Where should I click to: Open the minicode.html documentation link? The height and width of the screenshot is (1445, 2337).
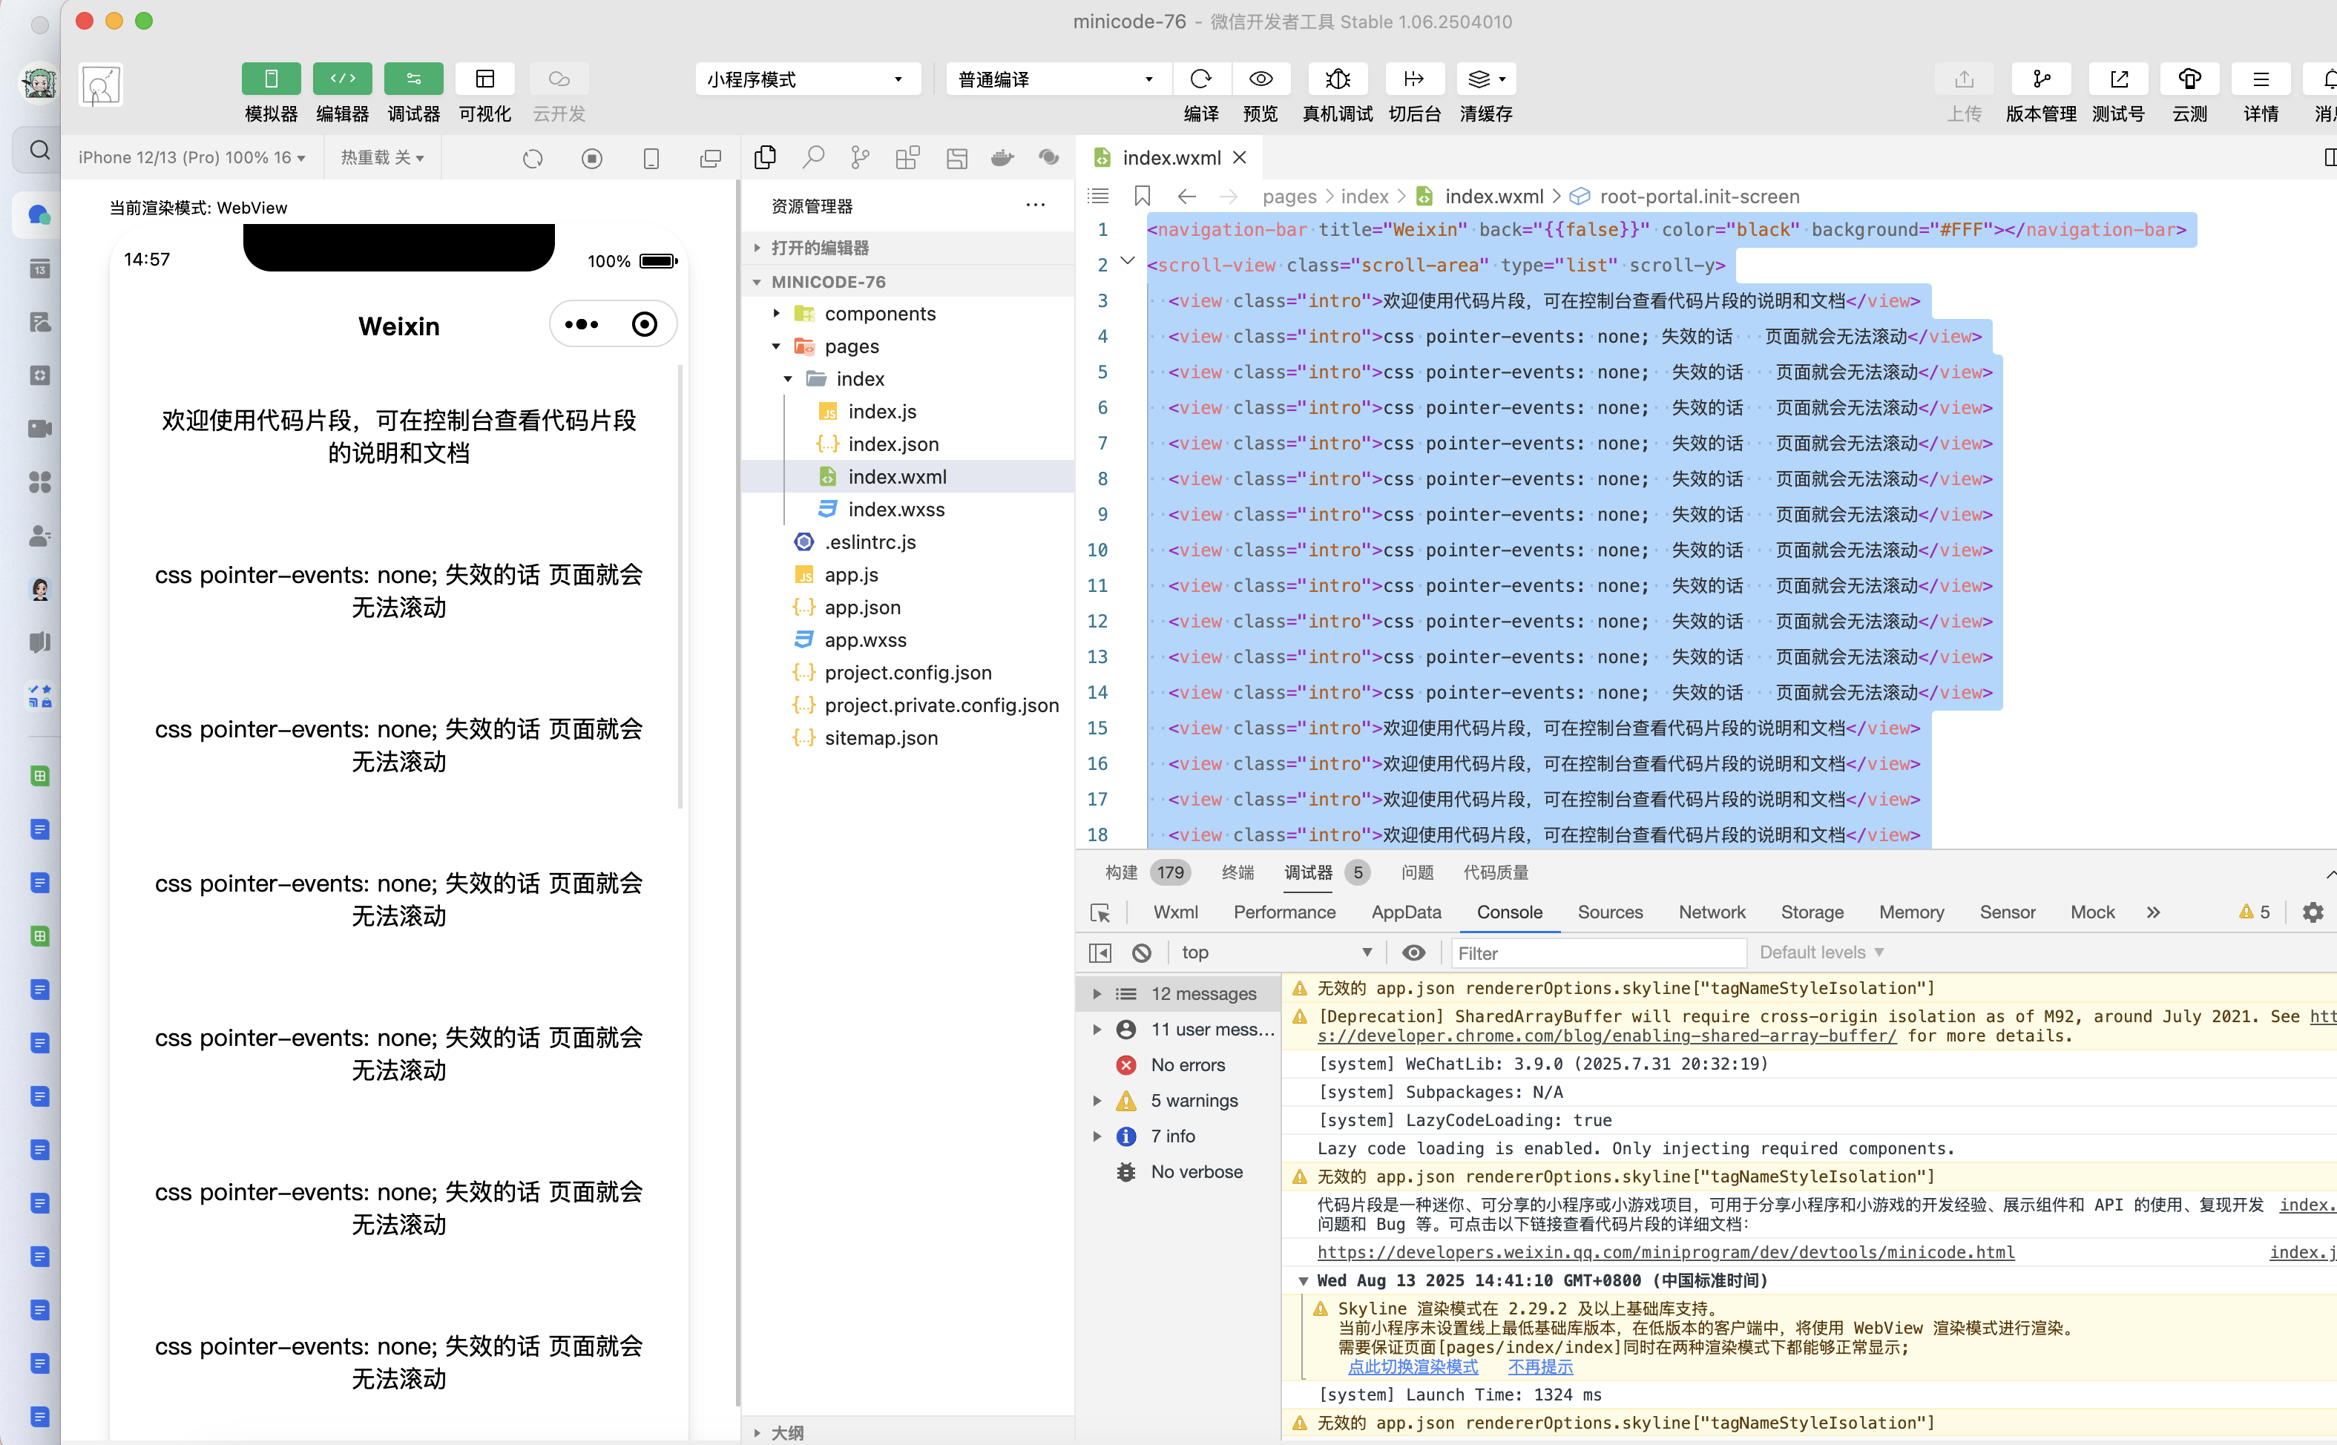click(x=1665, y=1253)
